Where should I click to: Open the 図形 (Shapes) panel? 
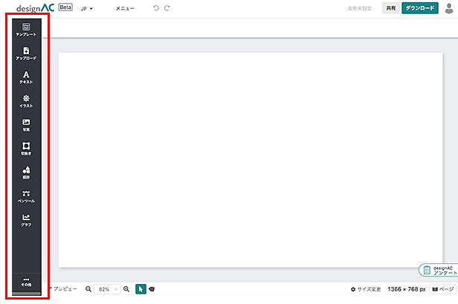pyautogui.click(x=26, y=173)
